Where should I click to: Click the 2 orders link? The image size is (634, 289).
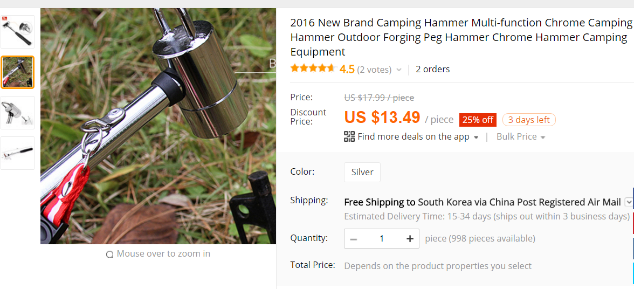point(432,69)
